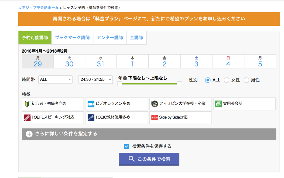Screen dimensions: 284x178
Task: Click the red TOEFL icon
Action: (27, 118)
